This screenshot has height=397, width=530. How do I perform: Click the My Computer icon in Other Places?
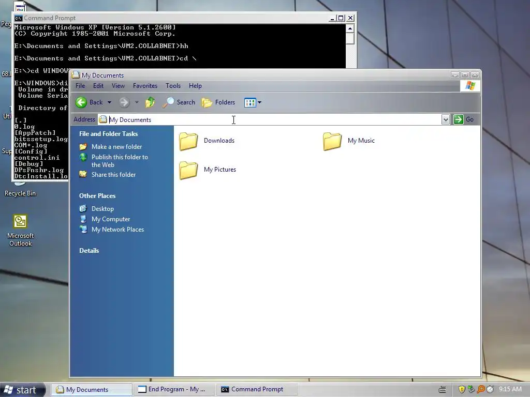point(83,219)
